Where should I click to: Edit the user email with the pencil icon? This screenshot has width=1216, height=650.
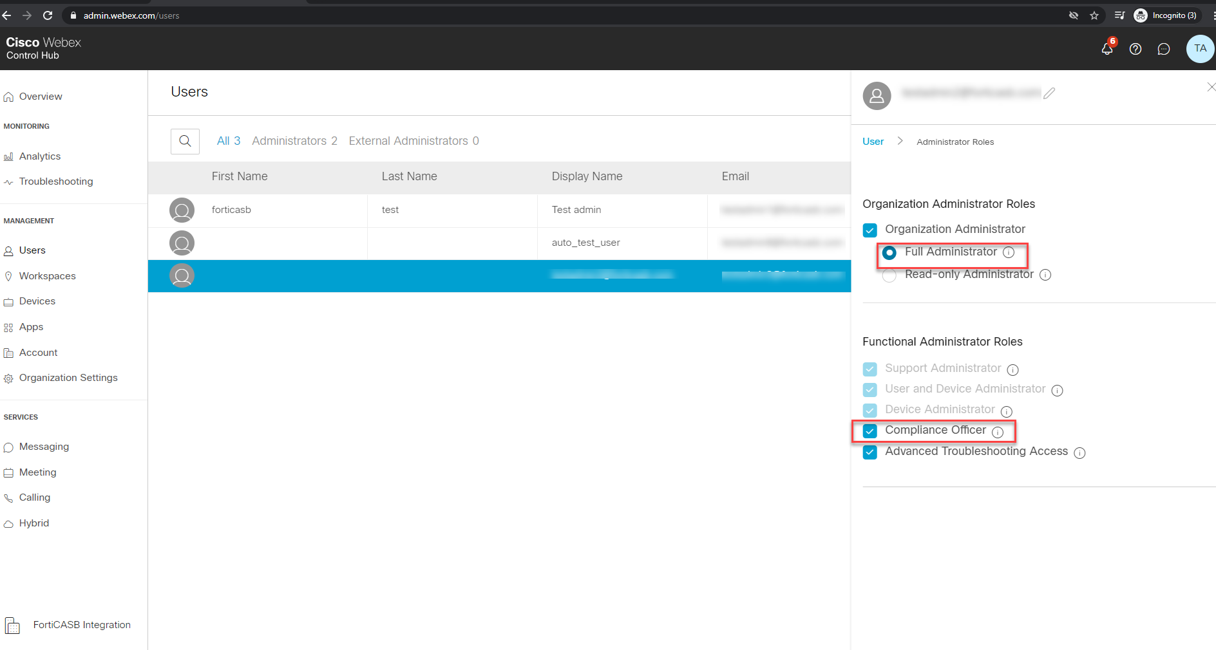pyautogui.click(x=1049, y=93)
